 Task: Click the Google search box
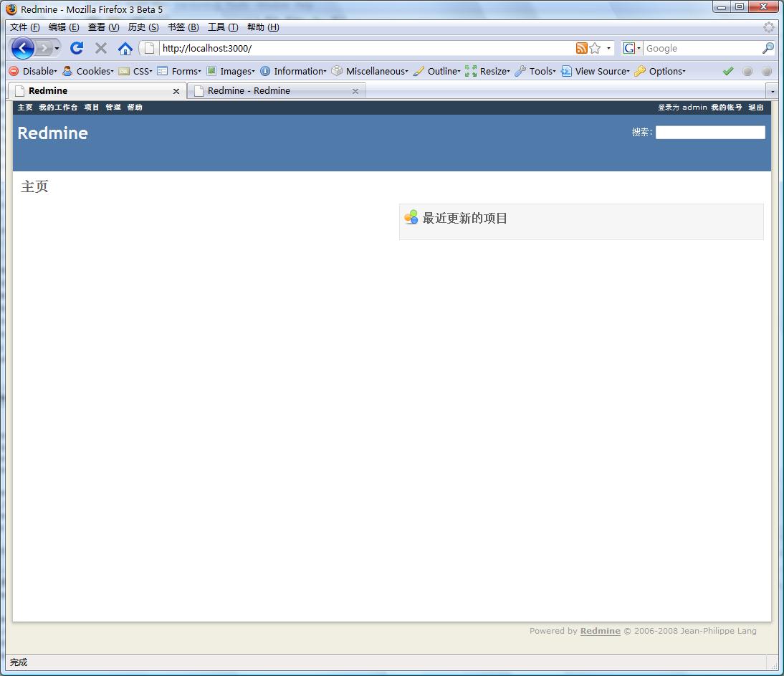click(x=702, y=48)
